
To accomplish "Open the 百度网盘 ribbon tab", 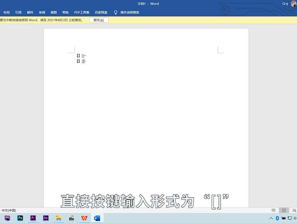I will coord(101,12).
